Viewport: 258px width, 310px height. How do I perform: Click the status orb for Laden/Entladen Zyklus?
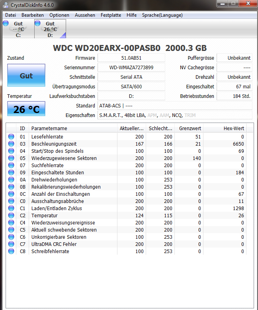[x=11, y=208]
